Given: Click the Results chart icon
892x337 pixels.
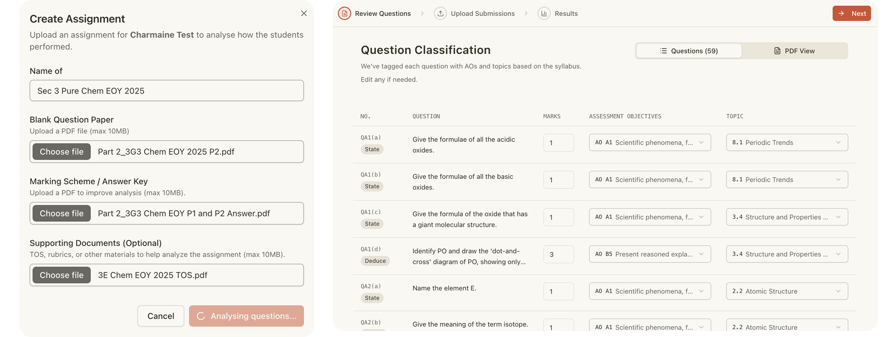Looking at the screenshot, I should pyautogui.click(x=544, y=13).
